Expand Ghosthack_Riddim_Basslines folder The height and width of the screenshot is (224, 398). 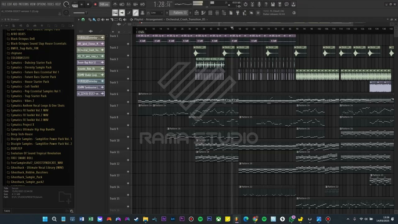(x=29, y=172)
